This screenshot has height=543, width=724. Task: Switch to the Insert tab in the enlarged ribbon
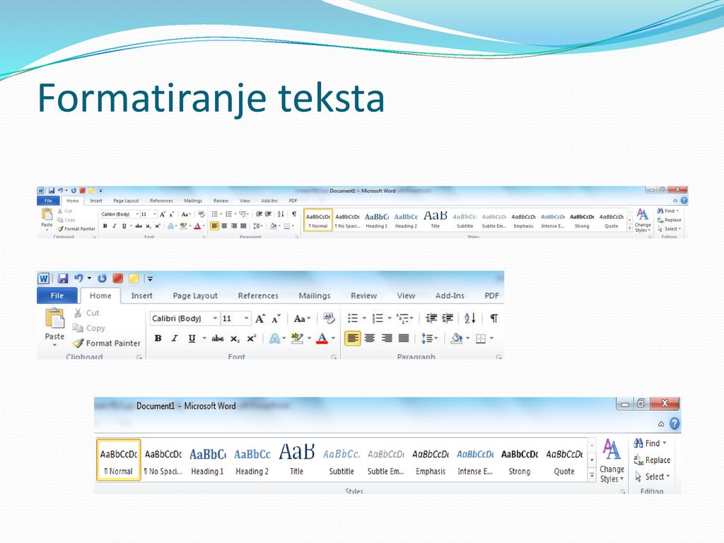click(x=141, y=296)
